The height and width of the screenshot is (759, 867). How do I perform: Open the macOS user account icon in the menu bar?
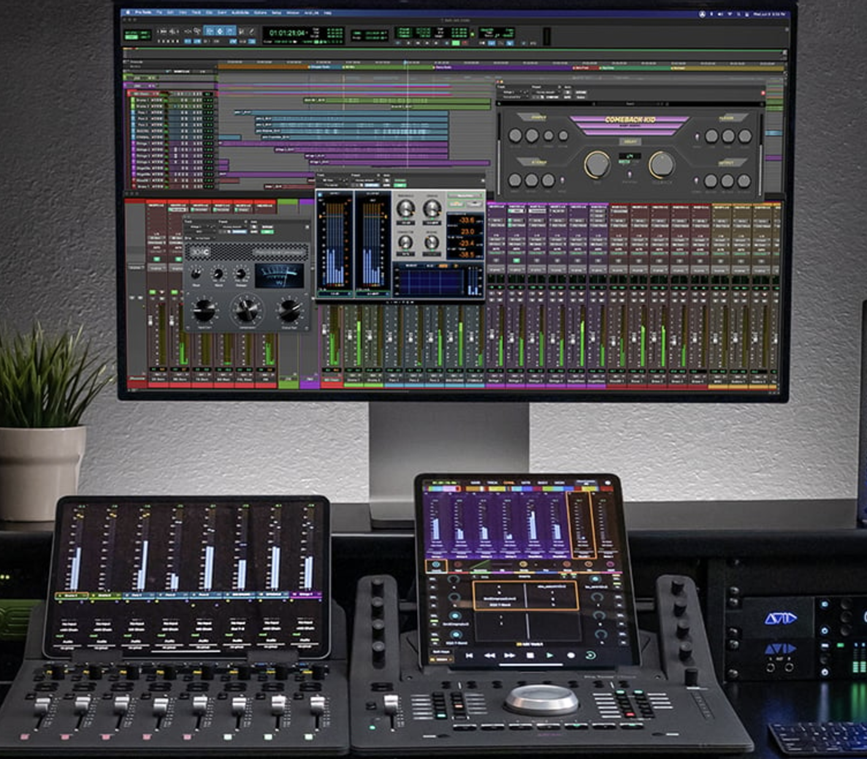pos(702,13)
